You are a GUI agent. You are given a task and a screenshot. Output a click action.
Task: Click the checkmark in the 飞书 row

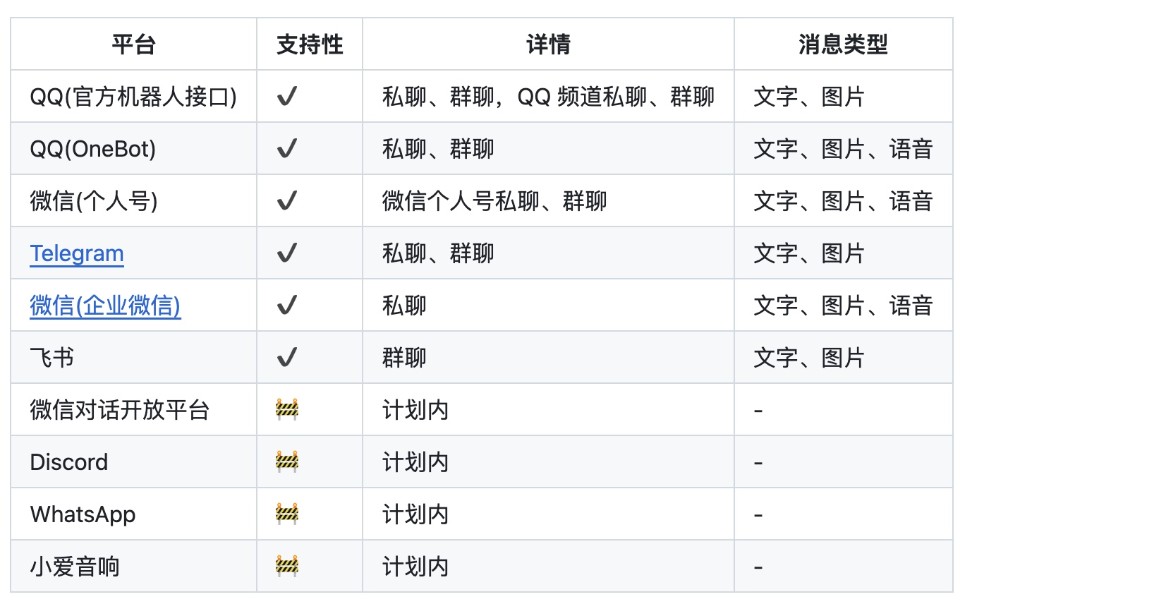point(287,358)
